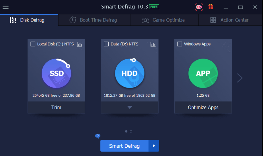Click the '204.45 GB free of 237.86 GB' text
Screen dimensions: 263x156
point(56,95)
